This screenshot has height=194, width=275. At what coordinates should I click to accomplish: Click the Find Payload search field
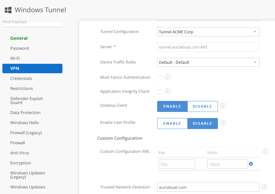32,23
